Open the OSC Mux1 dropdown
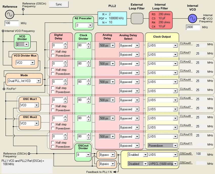Viewport: 215px width, 174px height. 36,105
